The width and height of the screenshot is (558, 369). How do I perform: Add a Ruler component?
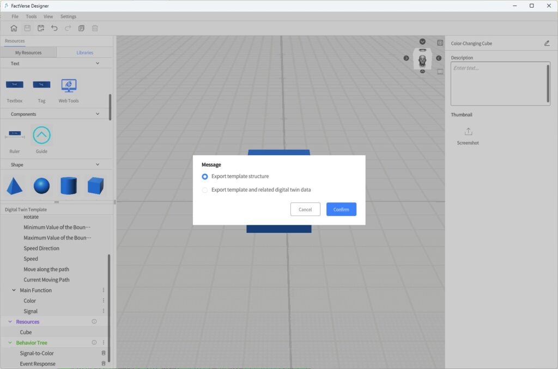14,135
